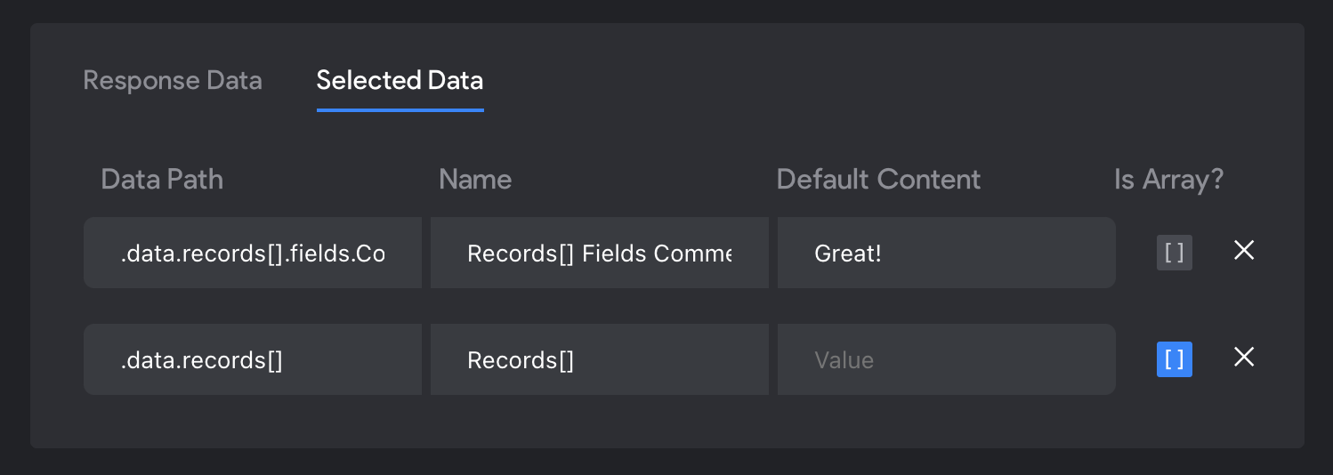Focus the empty Value default content field
Screen dimensions: 1333x475
(946, 360)
